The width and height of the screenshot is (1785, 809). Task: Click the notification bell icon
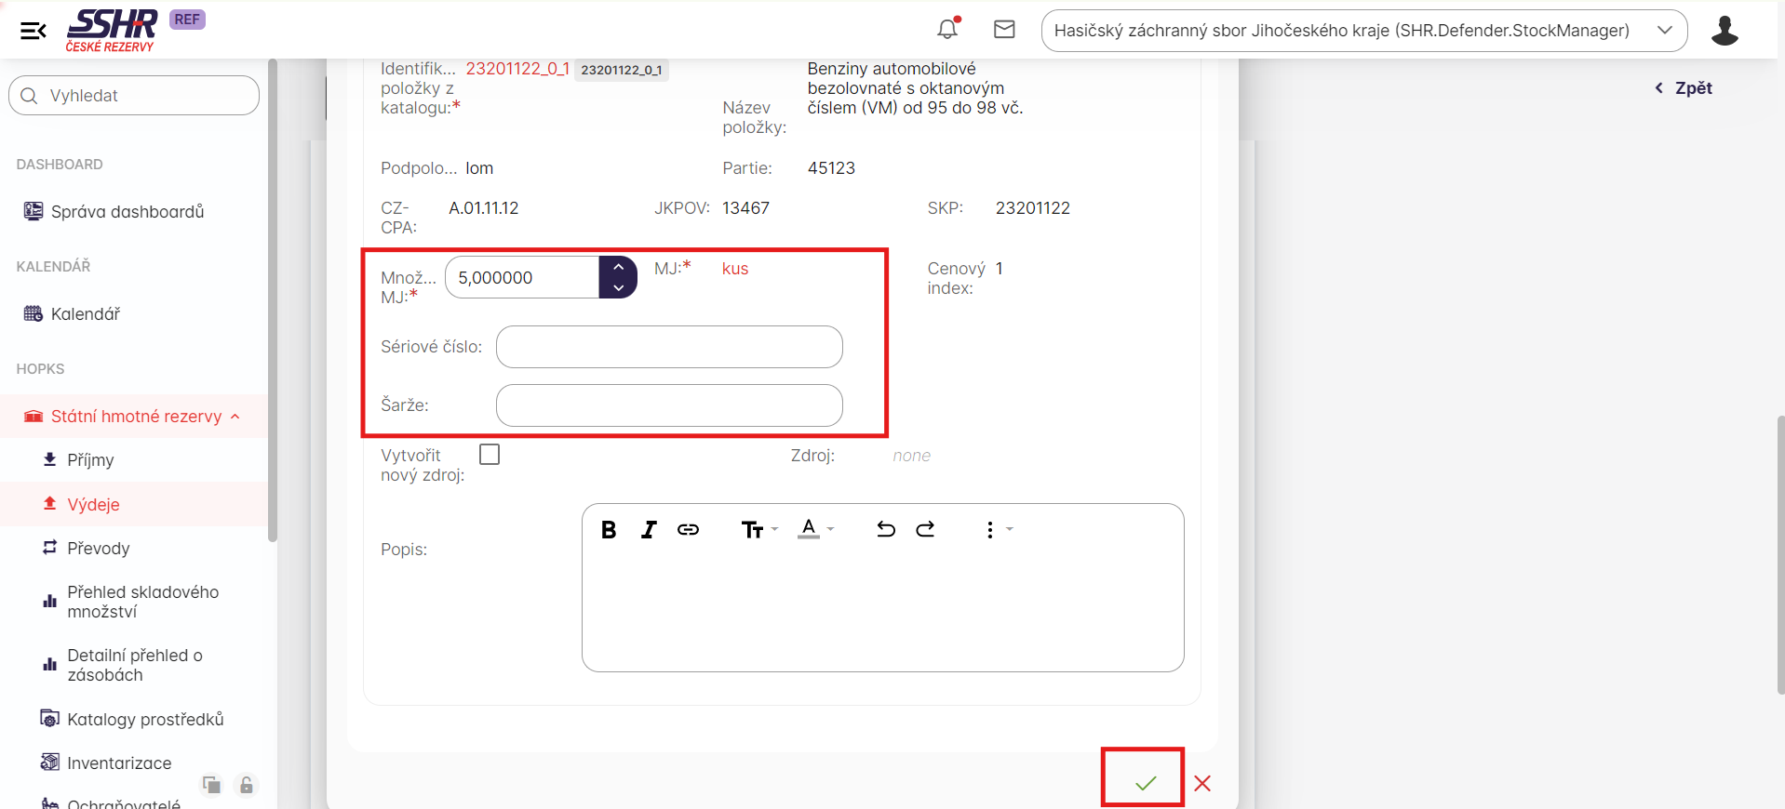[x=947, y=29]
